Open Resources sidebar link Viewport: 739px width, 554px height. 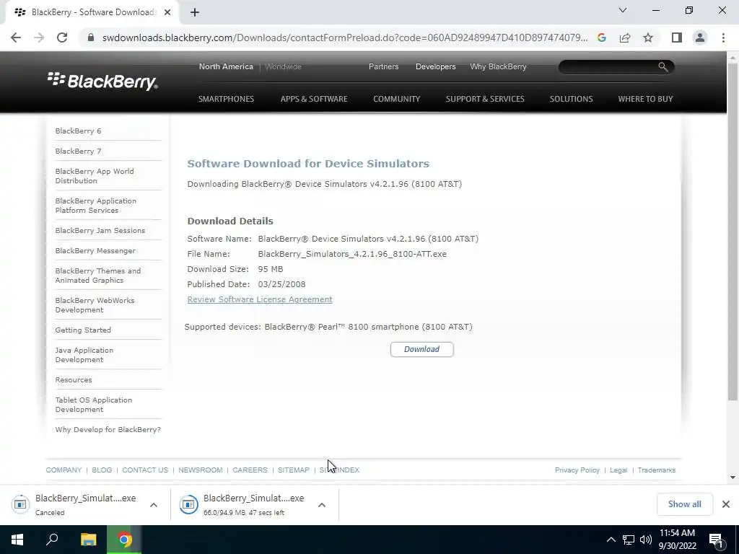[x=74, y=379]
